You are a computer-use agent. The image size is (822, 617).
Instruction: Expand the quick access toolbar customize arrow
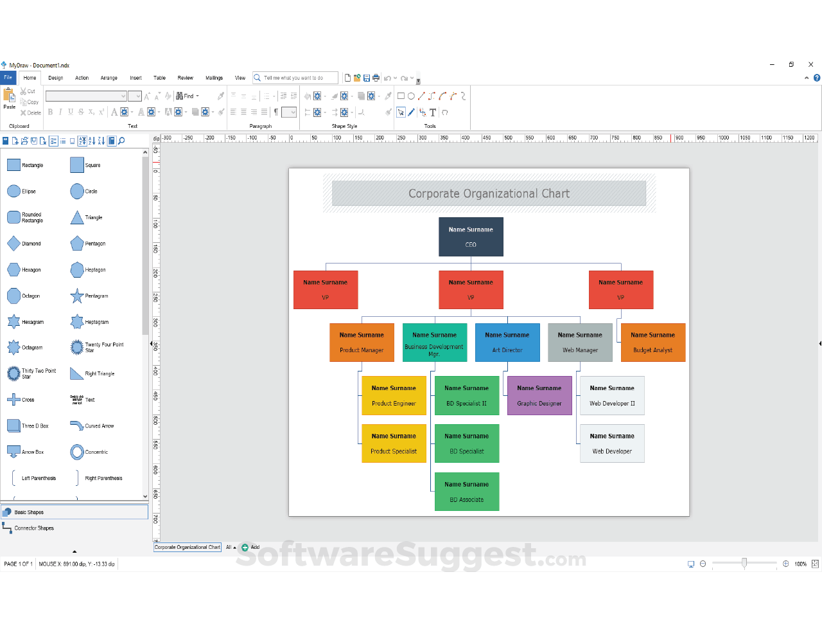(418, 81)
